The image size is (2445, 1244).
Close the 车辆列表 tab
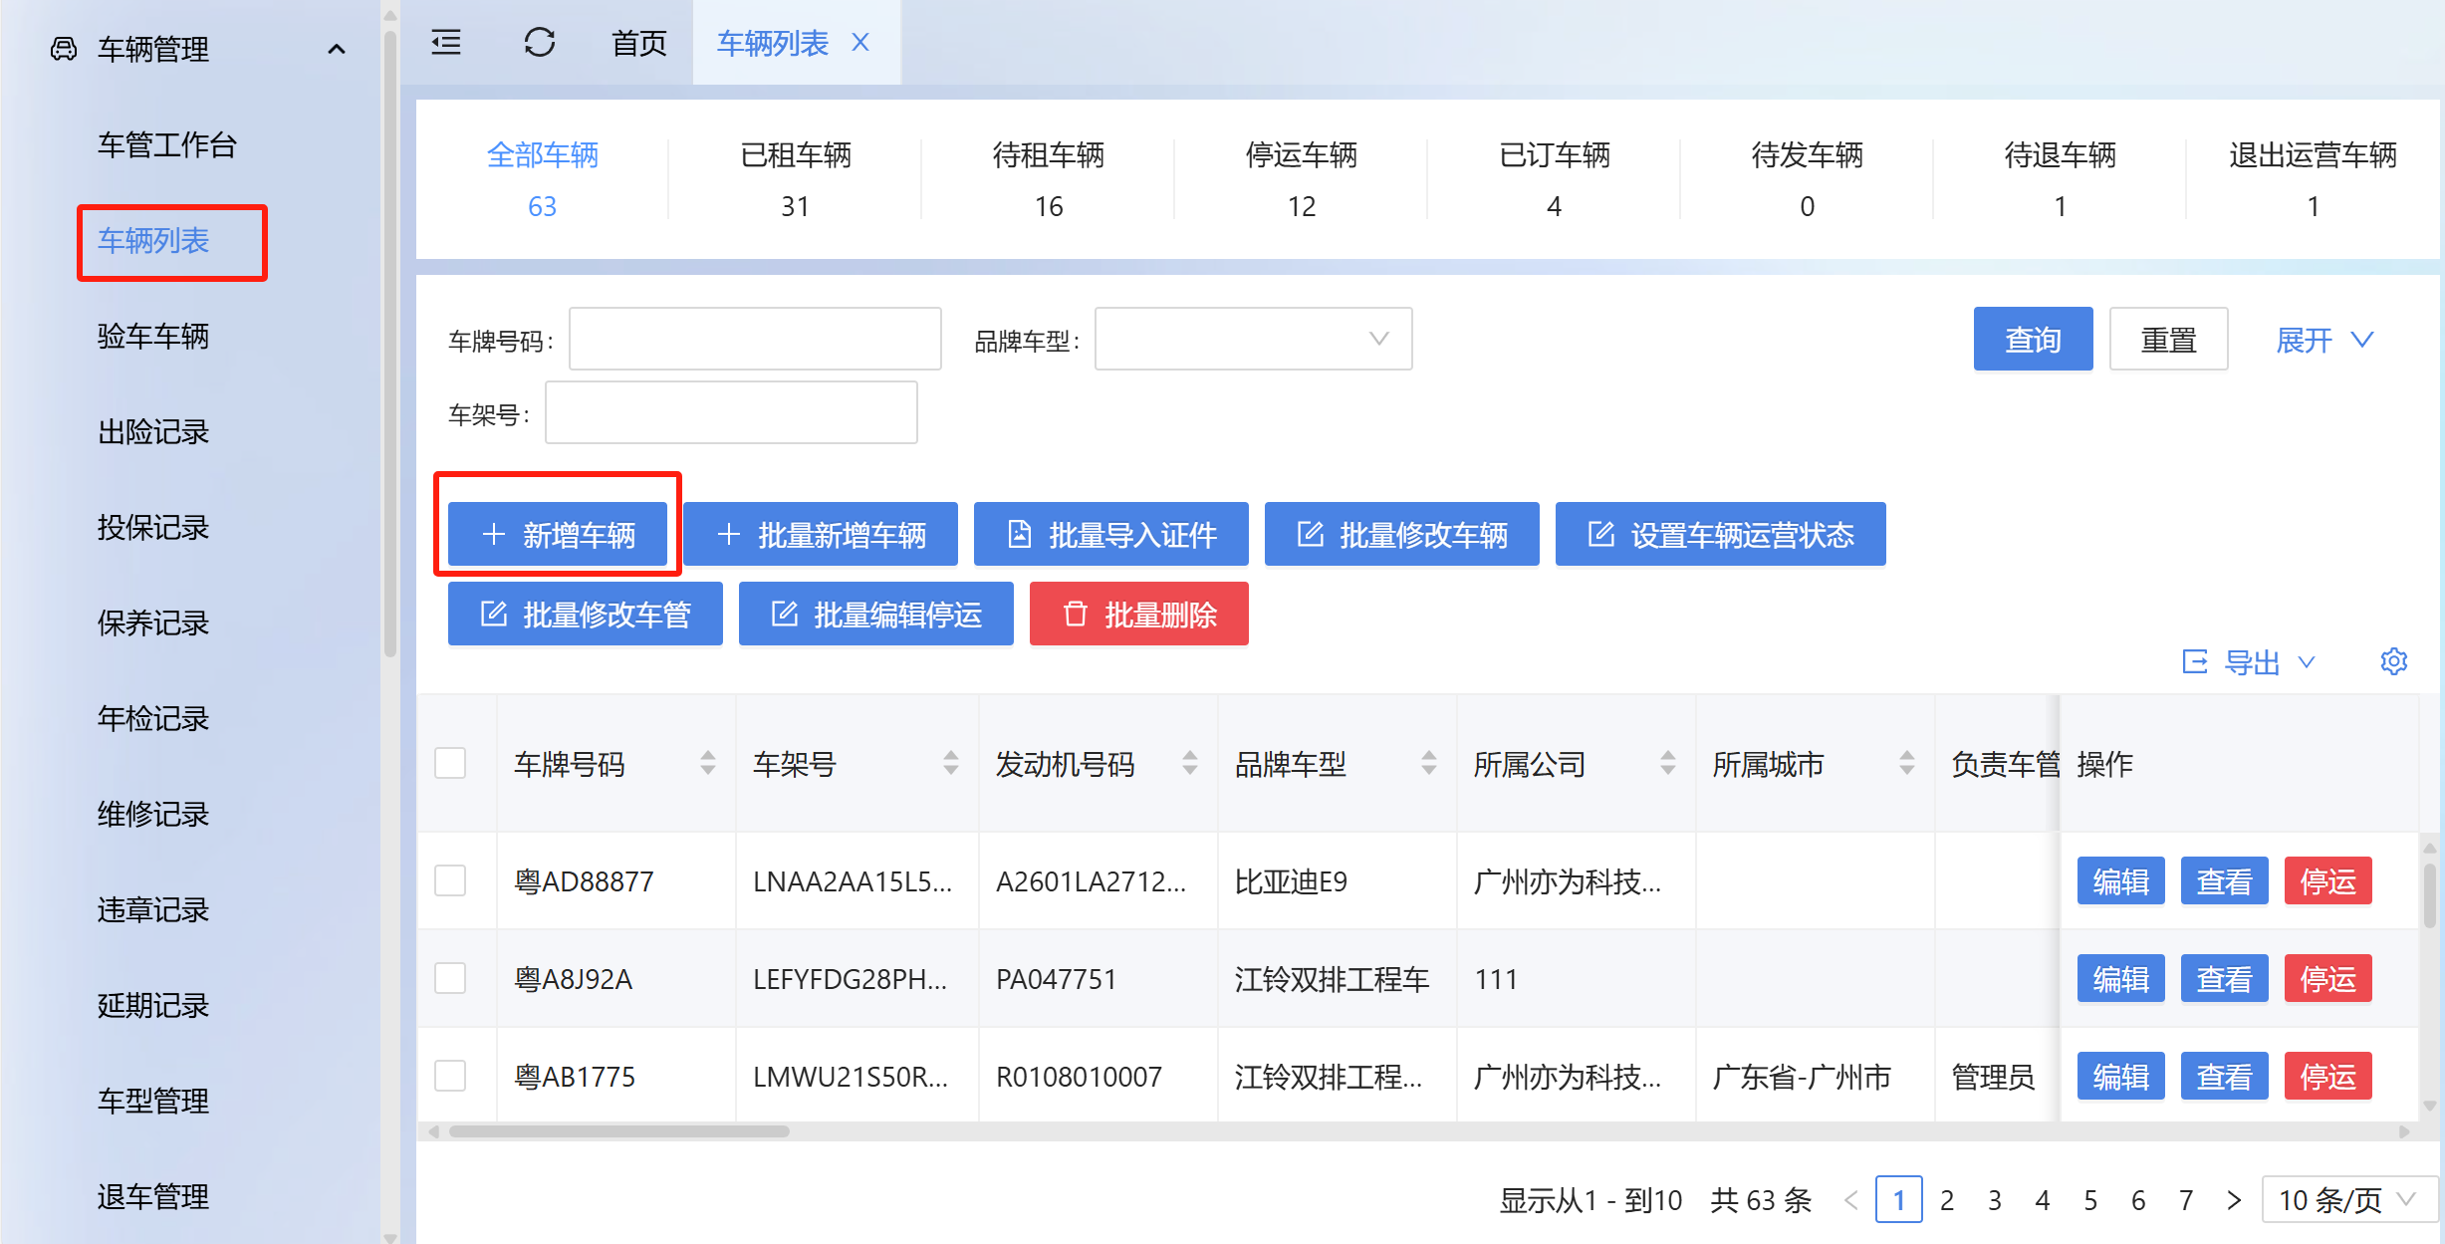click(x=860, y=43)
